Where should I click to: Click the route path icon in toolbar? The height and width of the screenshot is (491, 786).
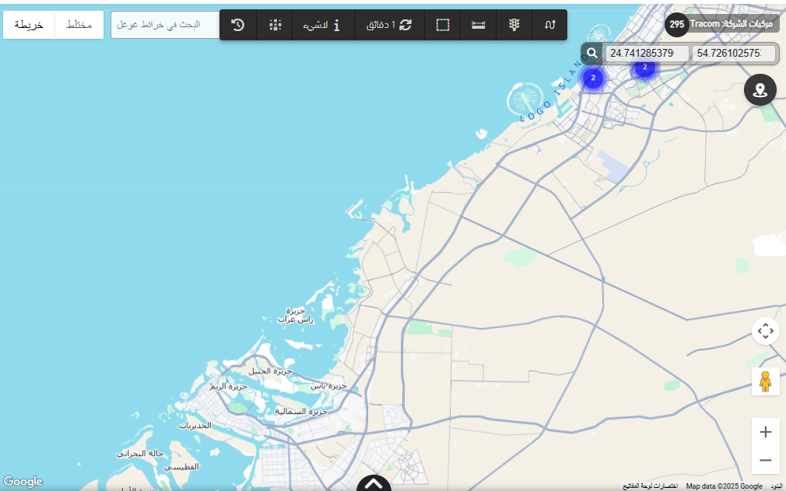coord(549,25)
